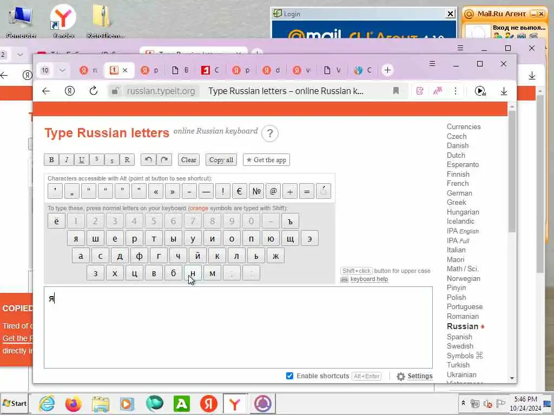This screenshot has width=554, height=415.
Task: Insert right guillemet » character
Action: (173, 191)
